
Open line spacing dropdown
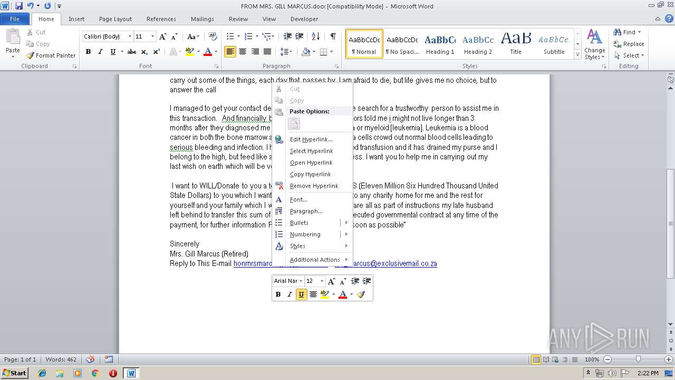pyautogui.click(x=286, y=52)
